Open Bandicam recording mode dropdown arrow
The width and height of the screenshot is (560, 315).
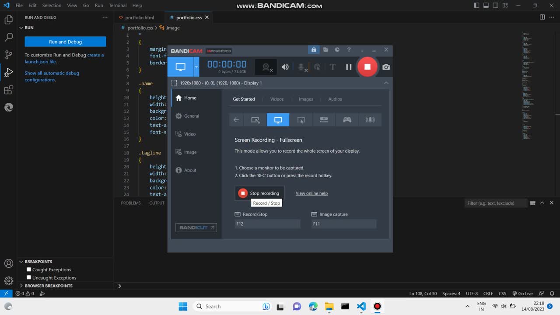point(196,67)
